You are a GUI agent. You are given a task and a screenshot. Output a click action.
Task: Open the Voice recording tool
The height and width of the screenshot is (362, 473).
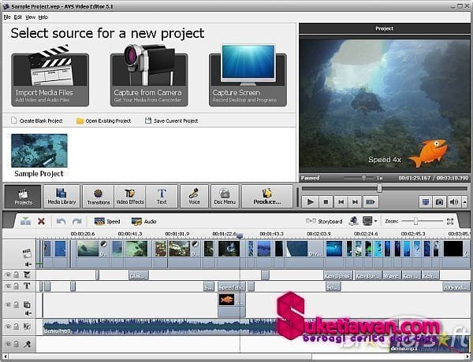click(x=194, y=196)
